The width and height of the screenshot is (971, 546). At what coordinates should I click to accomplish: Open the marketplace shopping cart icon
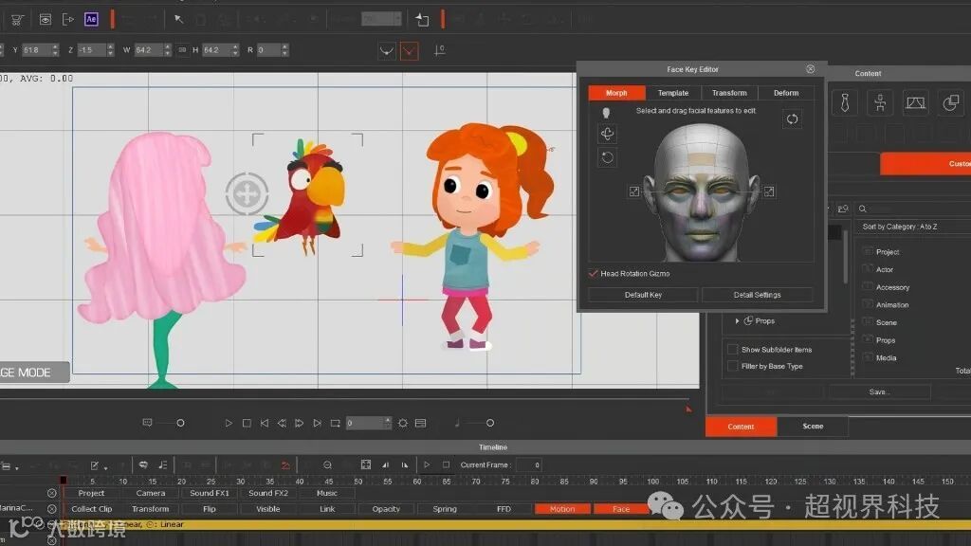pos(17,18)
